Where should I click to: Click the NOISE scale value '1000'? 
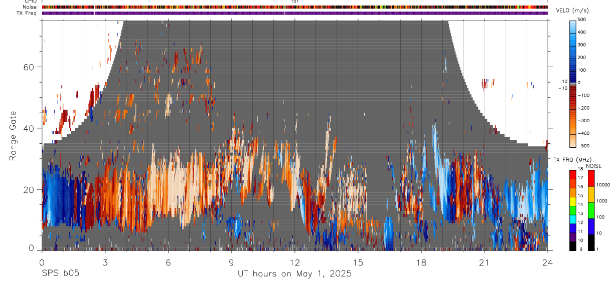point(602,201)
